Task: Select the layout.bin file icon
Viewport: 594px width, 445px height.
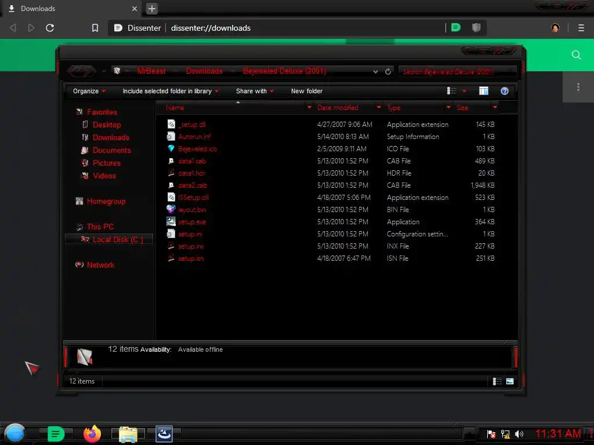Action: pos(171,209)
